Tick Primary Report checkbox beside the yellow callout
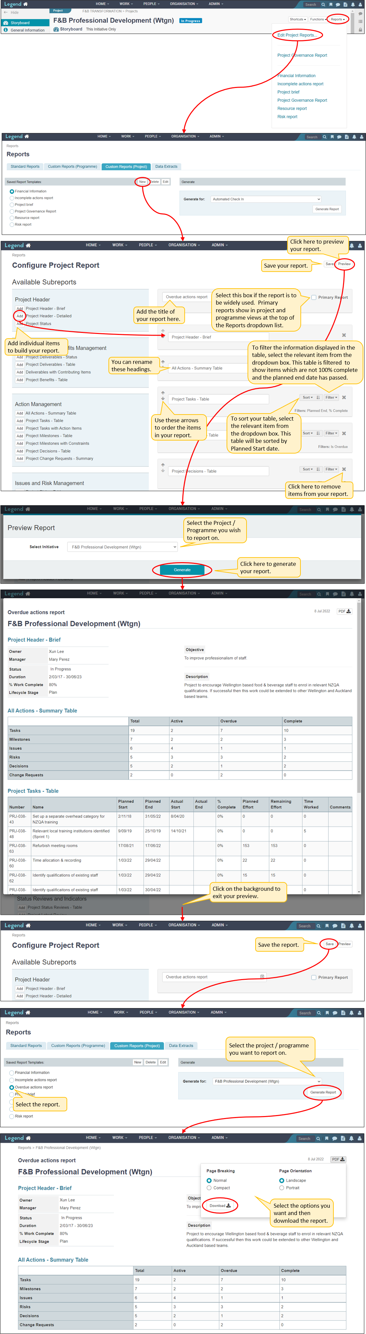Image resolution: width=366 pixels, height=1334 pixels. (314, 297)
